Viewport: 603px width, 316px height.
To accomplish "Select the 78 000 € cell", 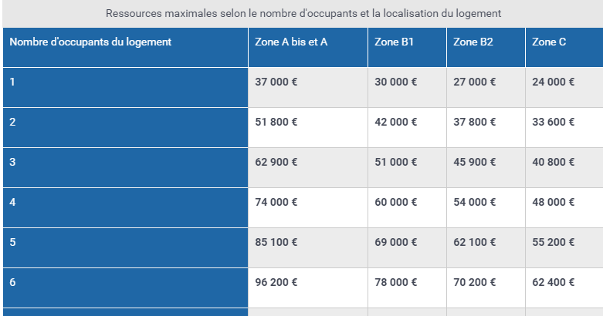I will click(396, 282).
